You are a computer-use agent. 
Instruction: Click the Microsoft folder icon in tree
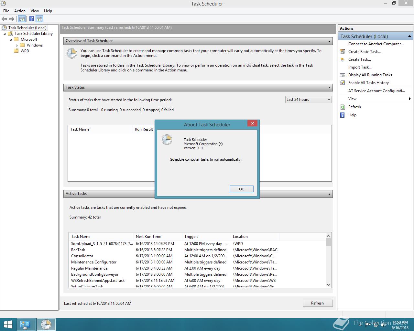coord(16,39)
